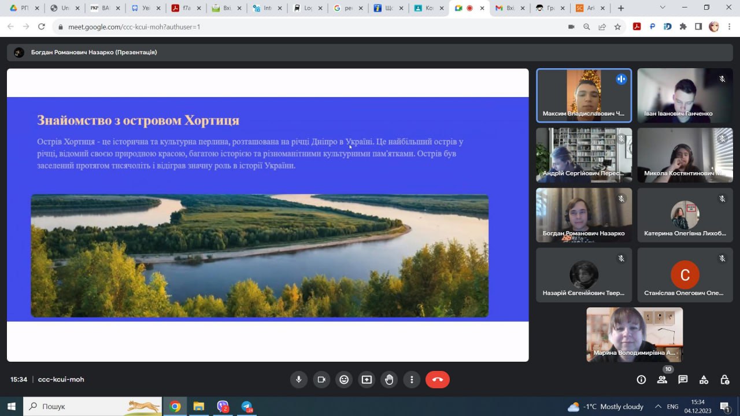740x416 pixels.
Task: Open the chat messages panel
Action: coord(683,380)
